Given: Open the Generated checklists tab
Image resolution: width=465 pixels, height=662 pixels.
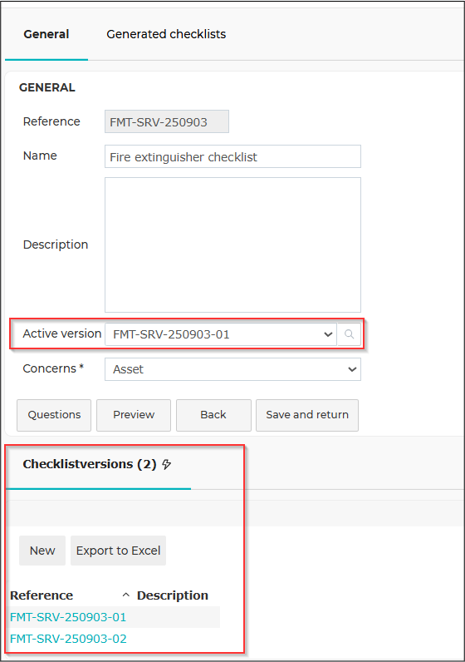Looking at the screenshot, I should pos(166,34).
